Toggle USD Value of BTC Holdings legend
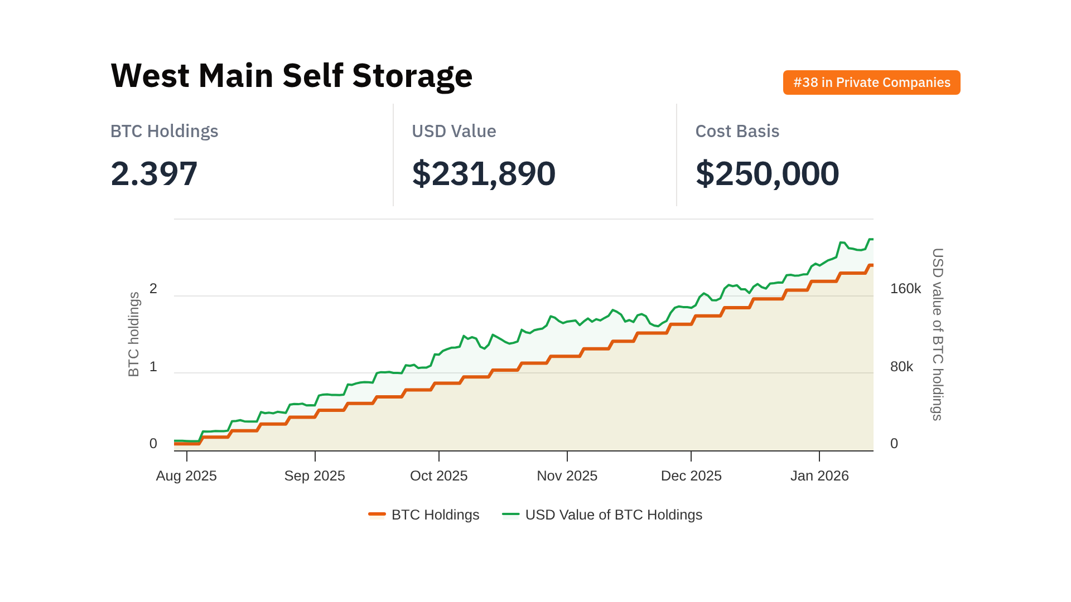1071x602 pixels. (x=613, y=514)
